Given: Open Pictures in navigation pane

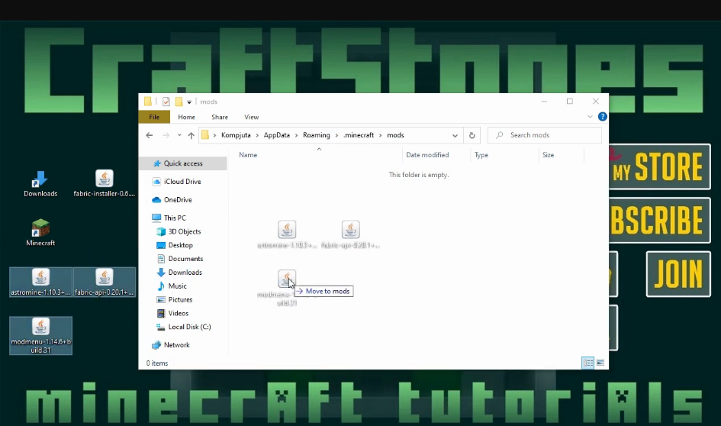Looking at the screenshot, I should (x=180, y=299).
